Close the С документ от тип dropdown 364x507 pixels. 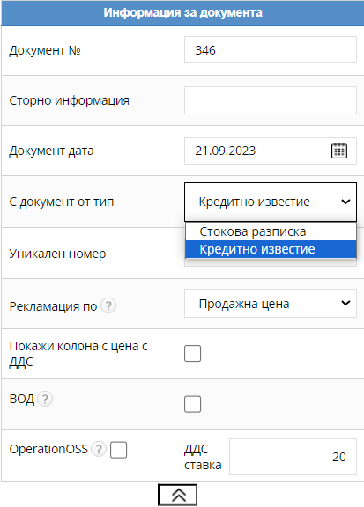click(x=271, y=202)
